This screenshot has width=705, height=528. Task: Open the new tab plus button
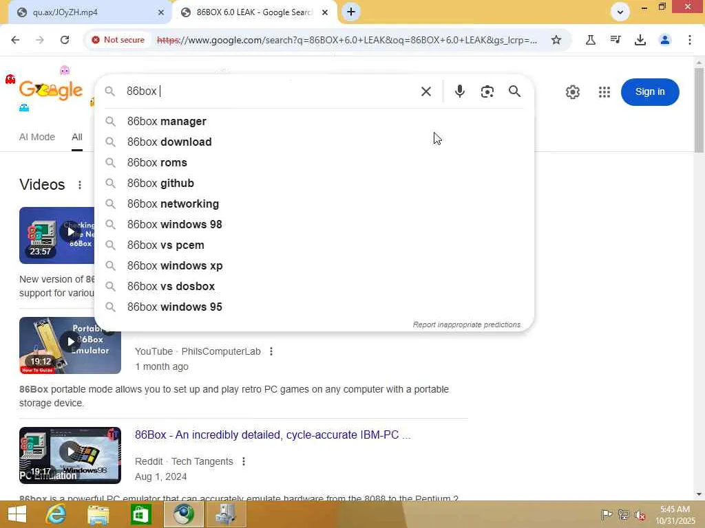[351, 12]
